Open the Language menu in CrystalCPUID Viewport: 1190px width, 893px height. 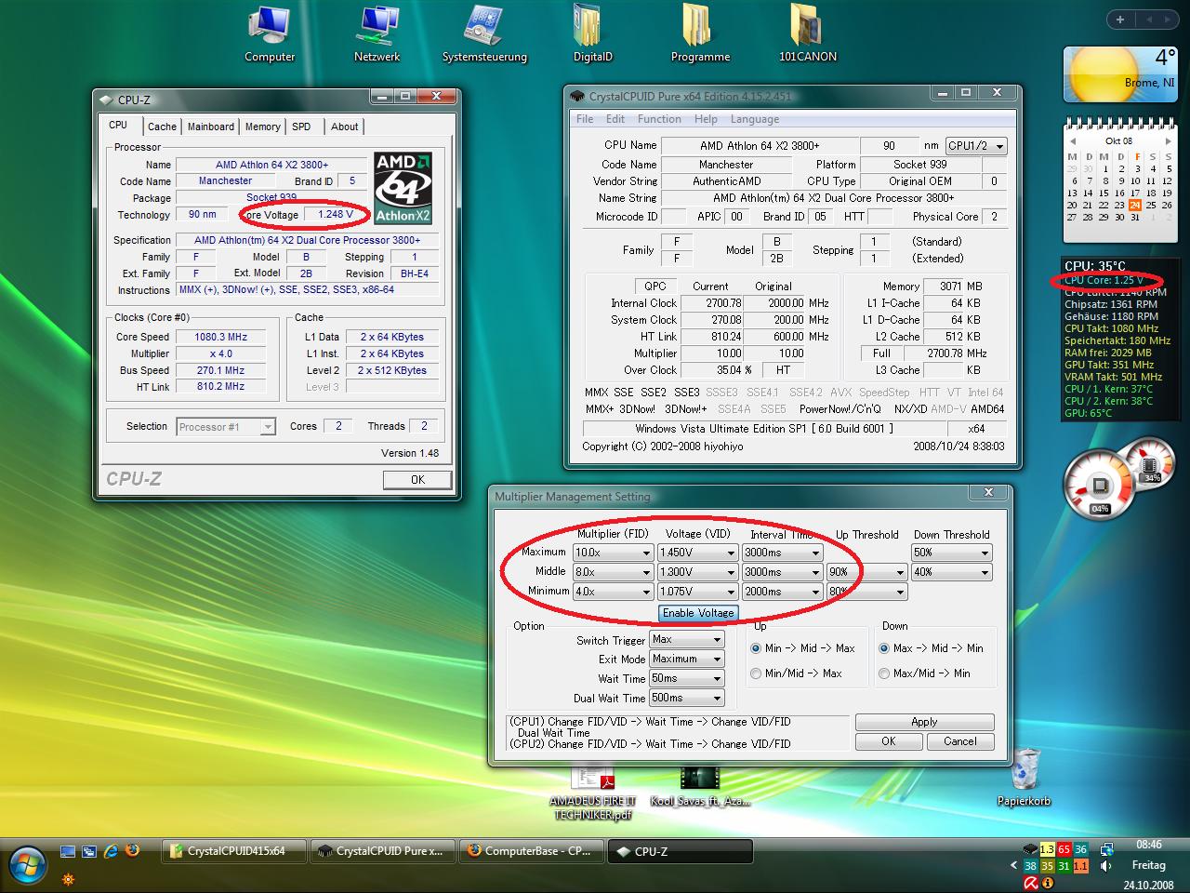(755, 119)
